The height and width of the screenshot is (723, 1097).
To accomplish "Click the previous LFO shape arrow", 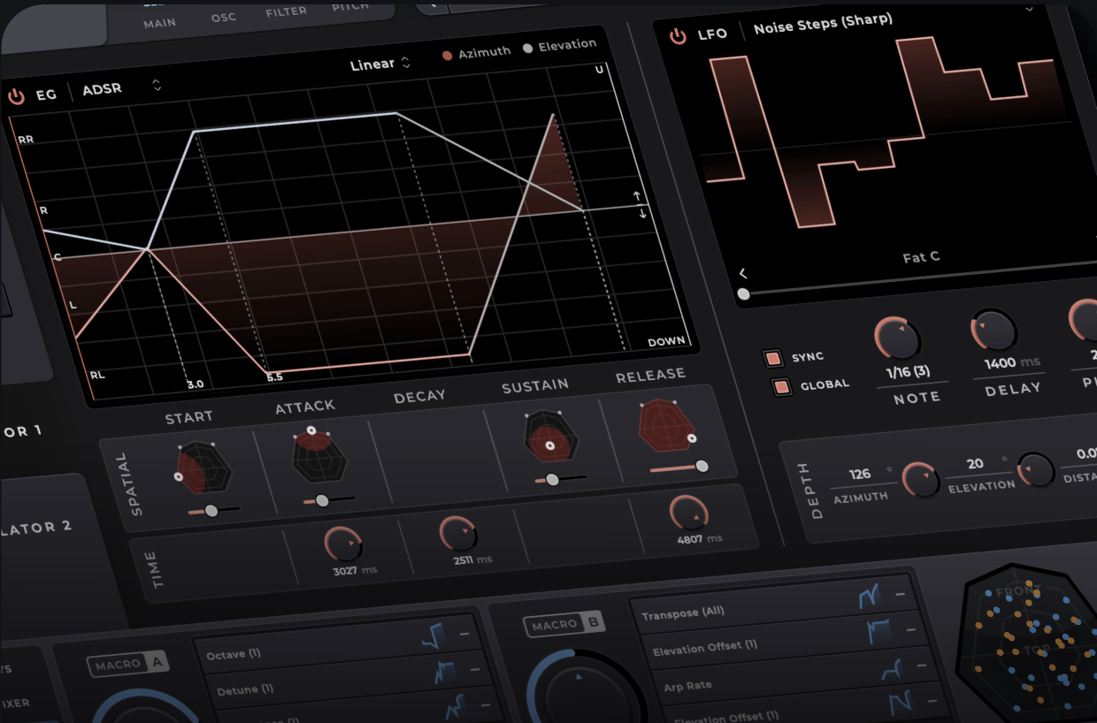I will pyautogui.click(x=743, y=273).
